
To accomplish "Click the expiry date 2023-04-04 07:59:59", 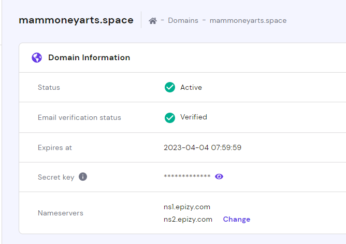I will [x=203, y=147].
